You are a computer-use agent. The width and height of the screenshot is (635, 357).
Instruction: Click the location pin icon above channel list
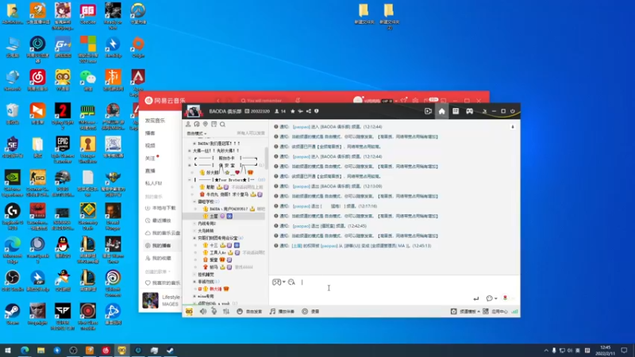click(206, 125)
